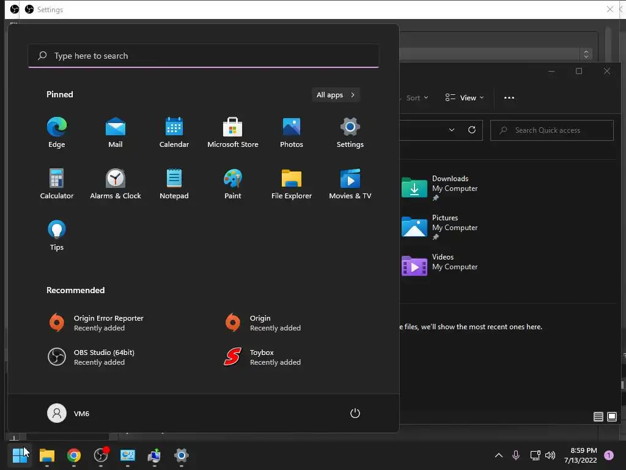Expand the address bar history dropdown
The width and height of the screenshot is (626, 470).
[452, 130]
